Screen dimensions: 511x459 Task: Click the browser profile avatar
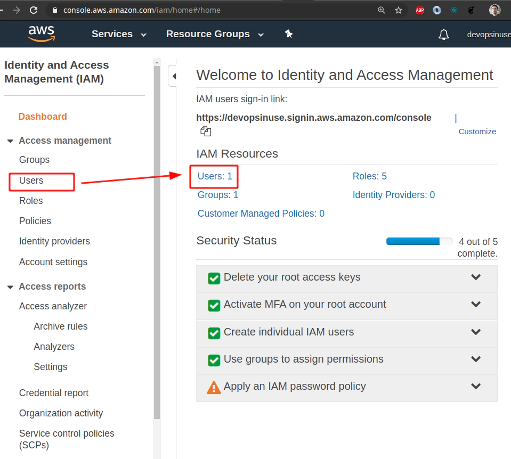(495, 11)
